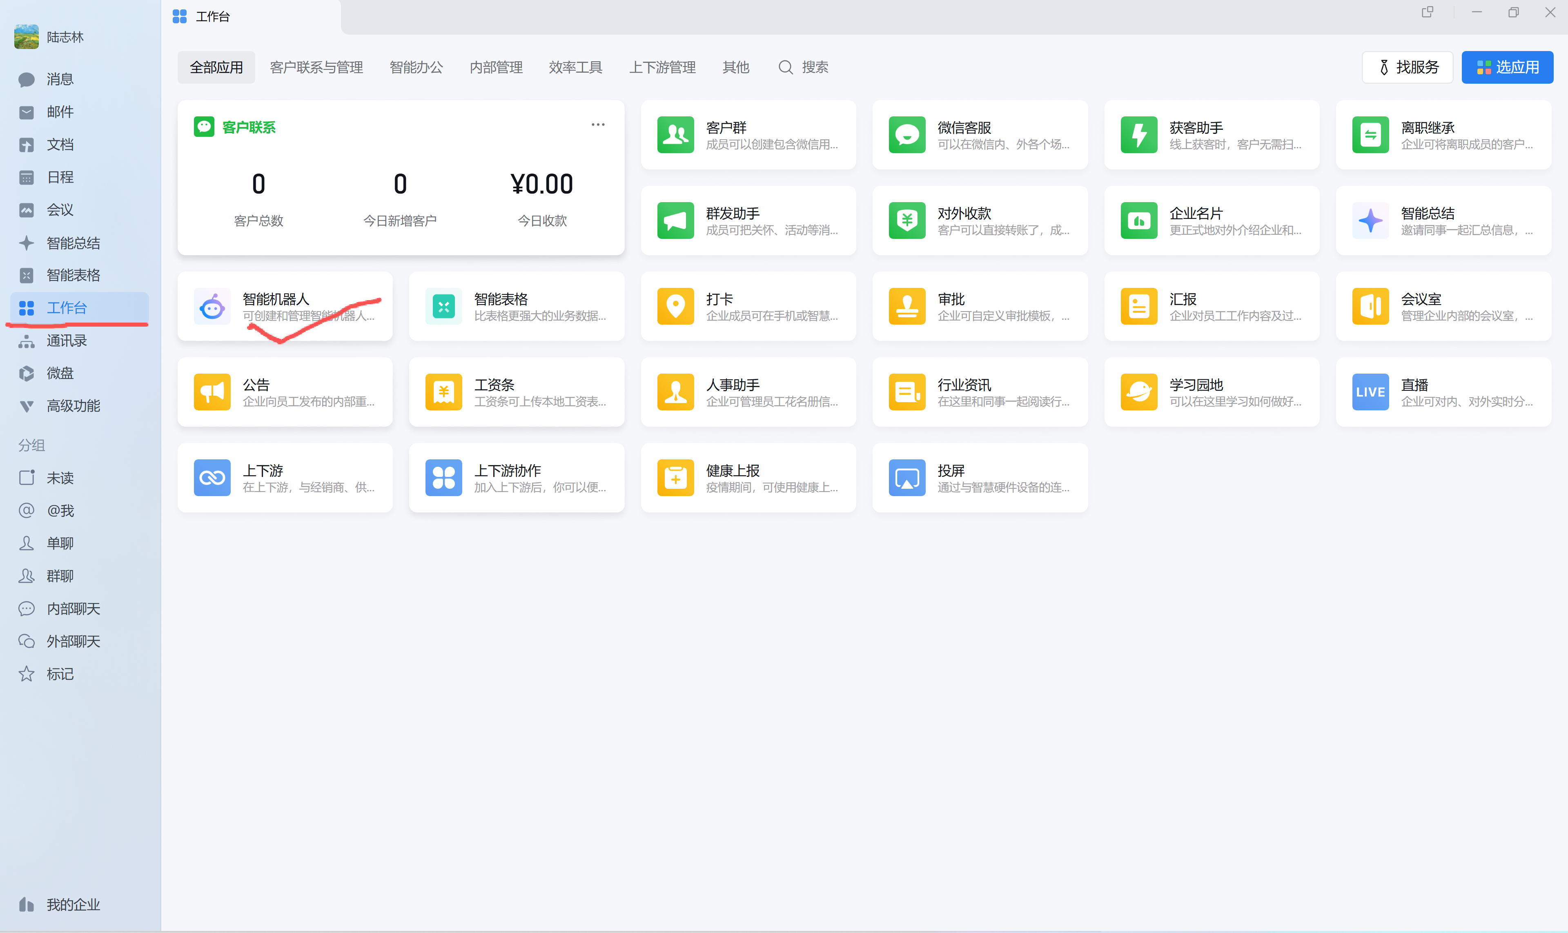The width and height of the screenshot is (1568, 933).
Task: Switch to the 其他 tab
Action: [735, 67]
